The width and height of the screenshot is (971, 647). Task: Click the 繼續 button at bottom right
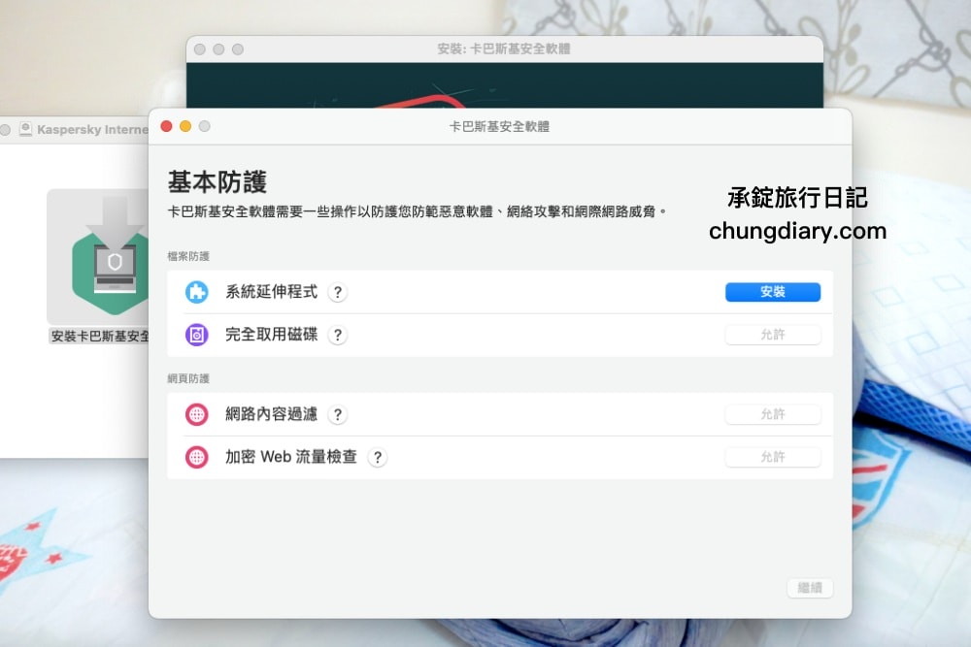click(x=811, y=588)
